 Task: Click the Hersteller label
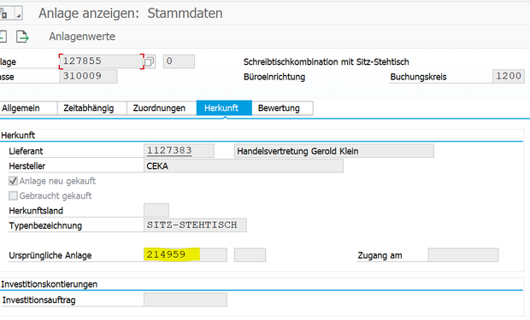27,166
